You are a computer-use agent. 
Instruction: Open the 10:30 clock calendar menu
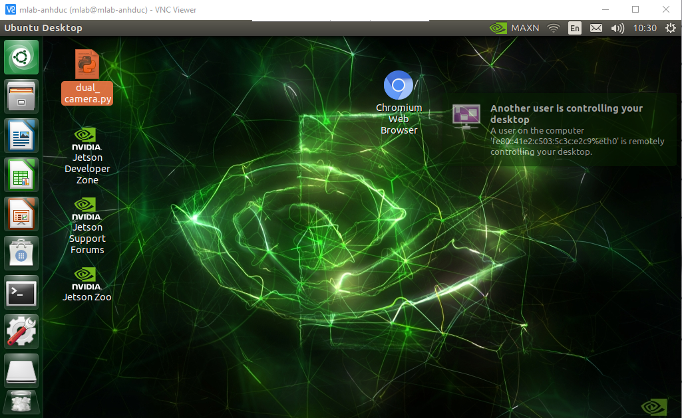645,28
